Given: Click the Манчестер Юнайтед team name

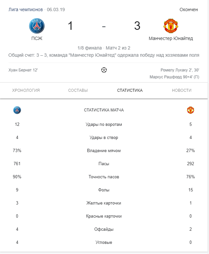Looking at the screenshot, I should pyautogui.click(x=171, y=38).
